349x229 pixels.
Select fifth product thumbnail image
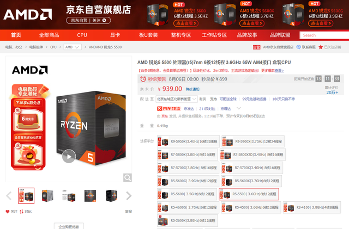[x=111, y=196]
